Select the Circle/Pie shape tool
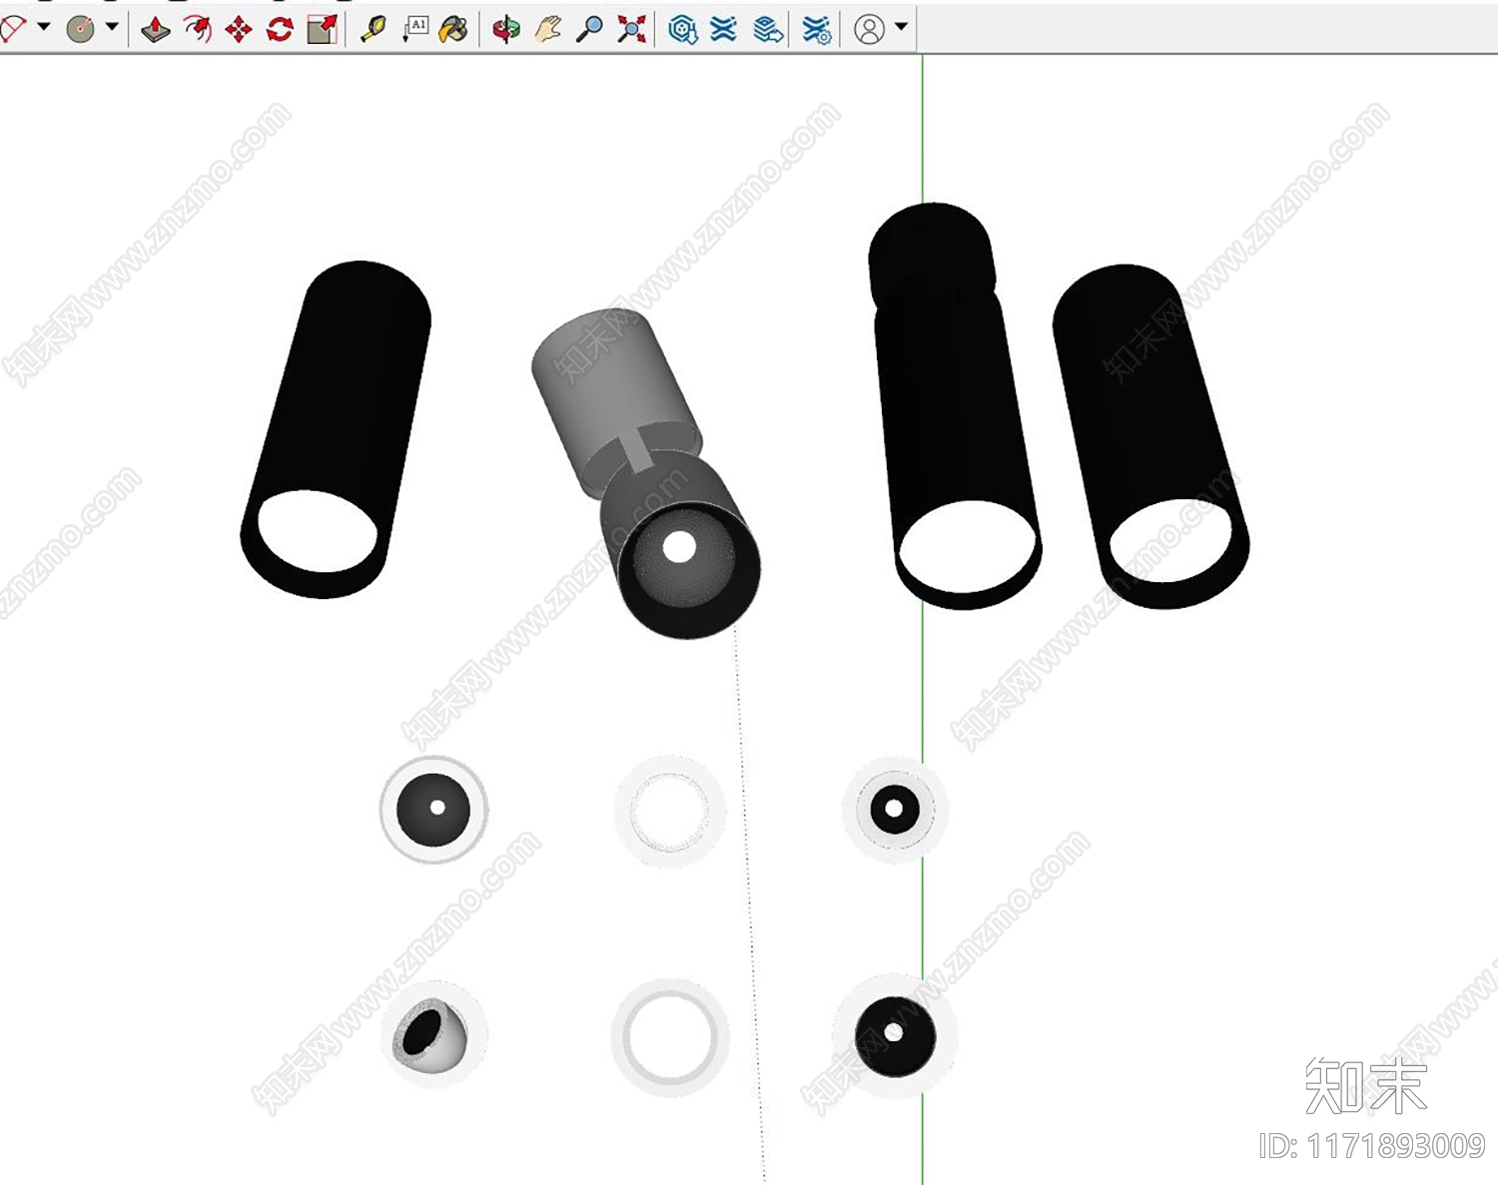The height and width of the screenshot is (1185, 1498). coord(81,29)
